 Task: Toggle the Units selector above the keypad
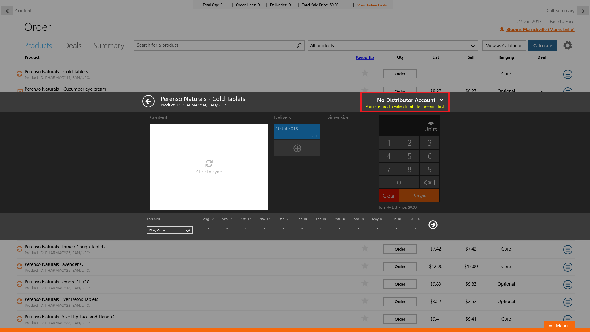tap(431, 126)
